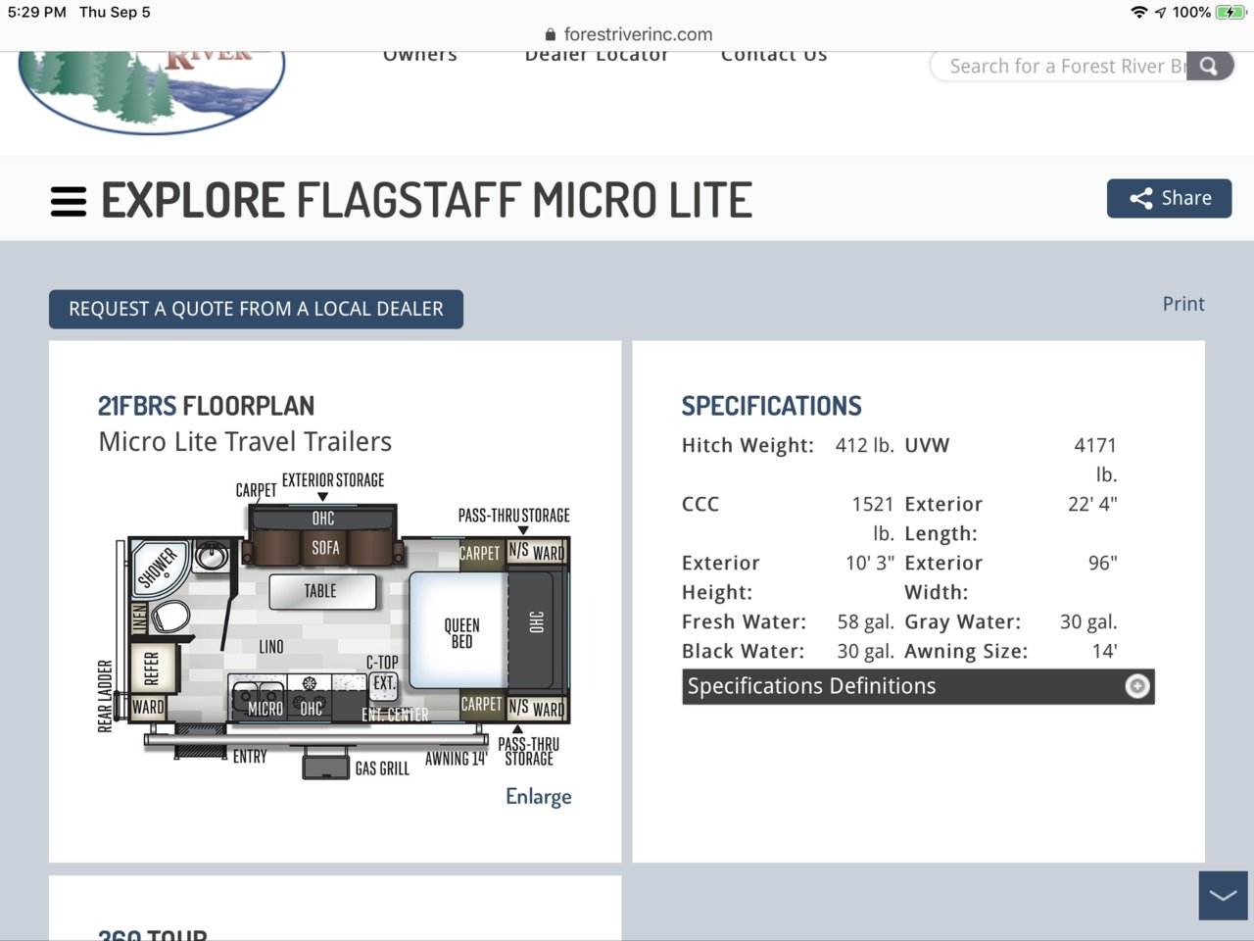Click Micro Lite Travel Trailers subtitle
The image size is (1254, 941).
tap(245, 442)
